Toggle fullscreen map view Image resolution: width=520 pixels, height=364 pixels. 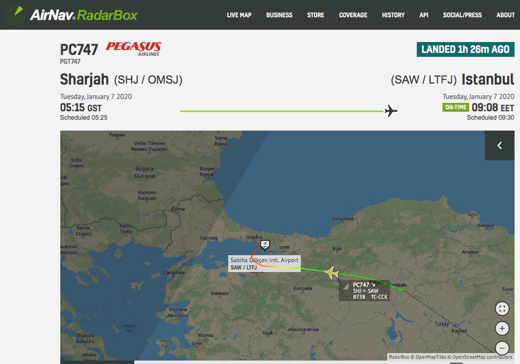click(502, 309)
